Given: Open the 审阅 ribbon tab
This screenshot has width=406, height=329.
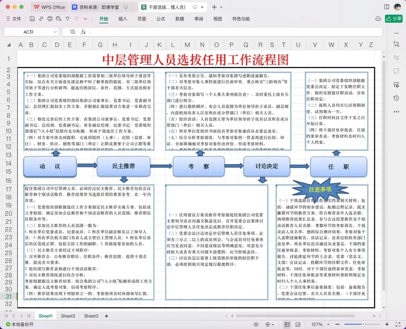Looking at the screenshot, I should pos(199,19).
